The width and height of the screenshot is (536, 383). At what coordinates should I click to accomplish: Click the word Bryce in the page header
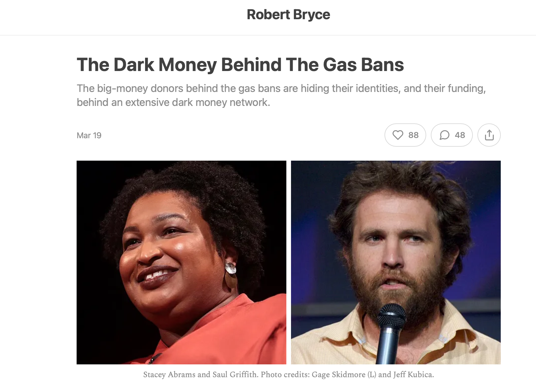tap(311, 15)
